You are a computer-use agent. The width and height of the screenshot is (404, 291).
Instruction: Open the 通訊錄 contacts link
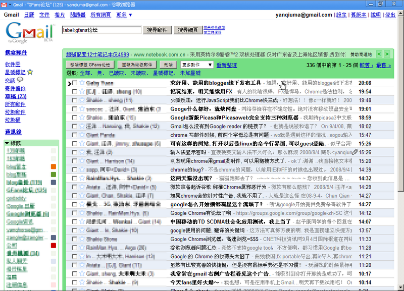(13, 132)
